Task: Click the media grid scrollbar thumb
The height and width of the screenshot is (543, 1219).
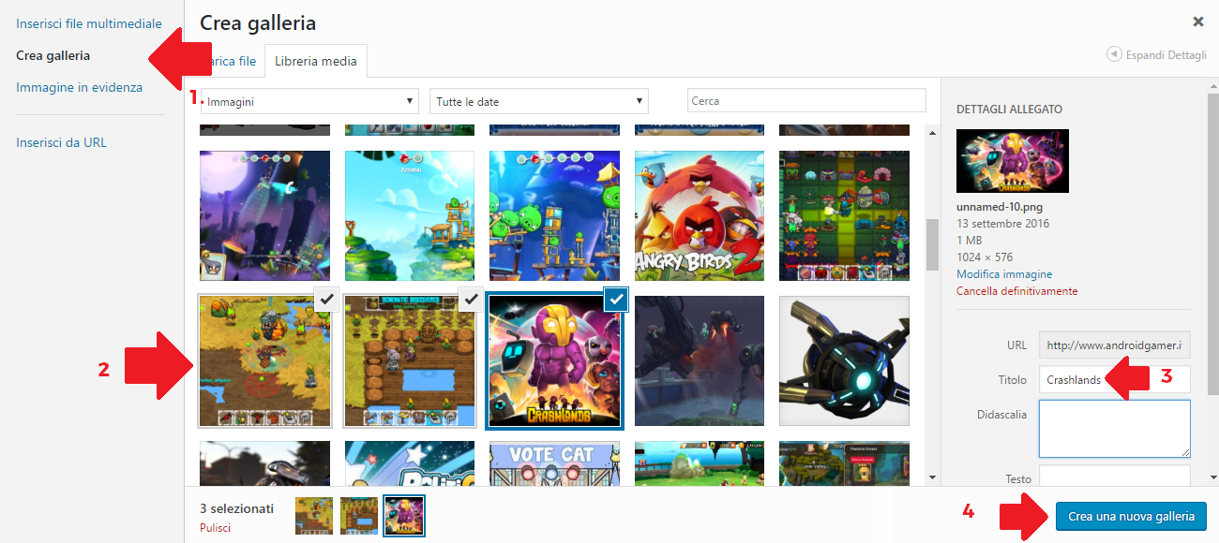Action: pos(932,244)
